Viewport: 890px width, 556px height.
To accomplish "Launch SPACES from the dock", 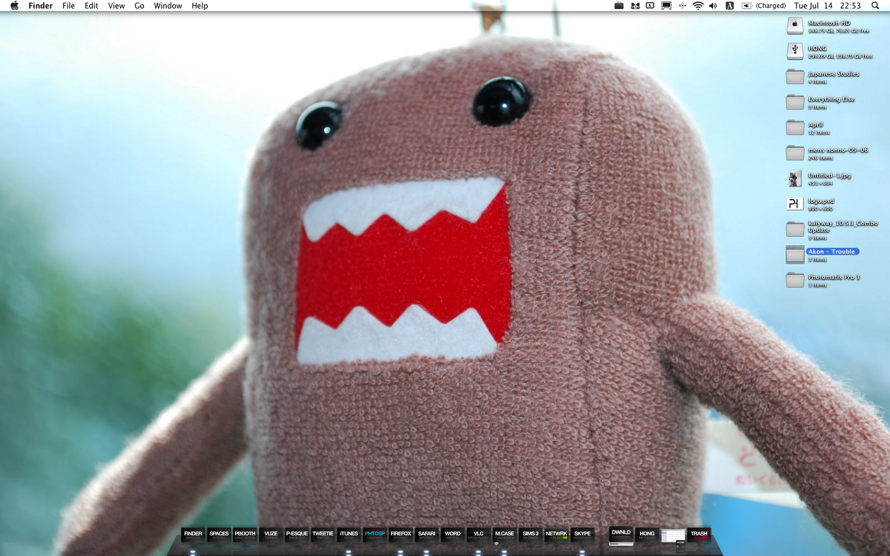I will tap(219, 535).
